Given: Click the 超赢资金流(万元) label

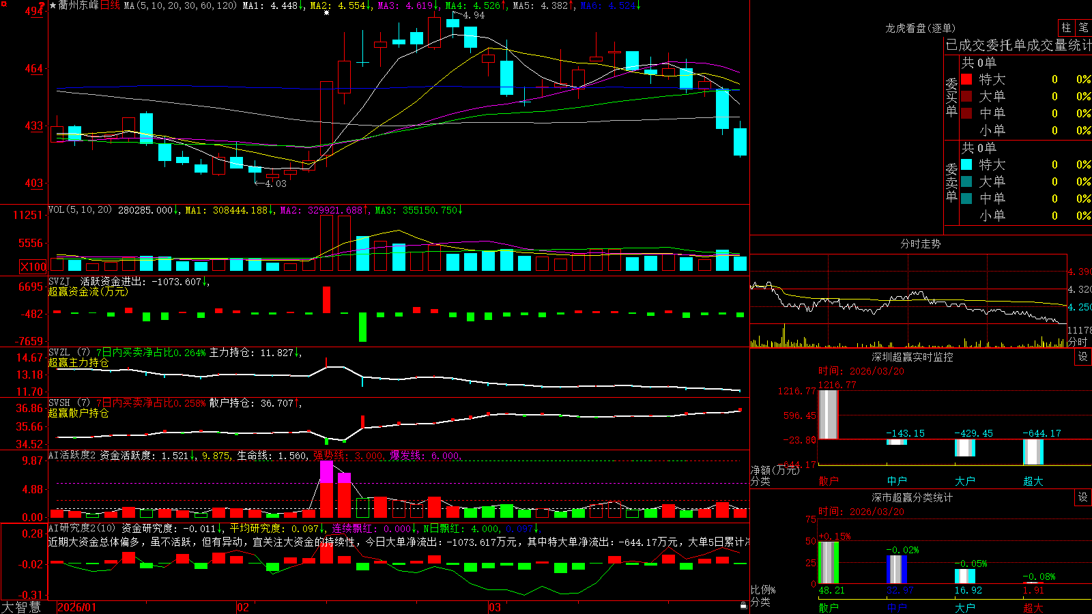Looking at the screenshot, I should click(88, 291).
